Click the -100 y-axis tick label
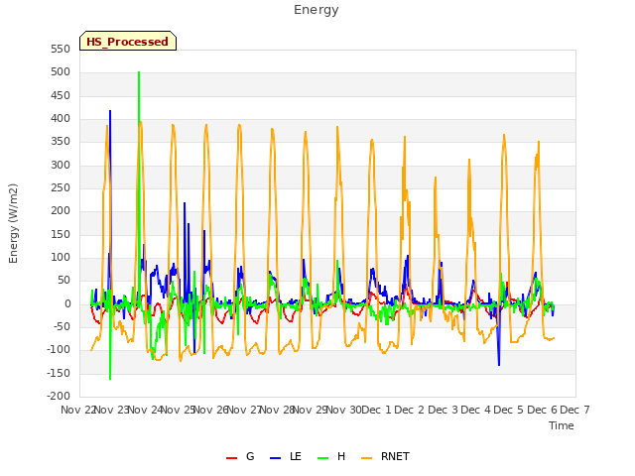Screen dimensions: 635x476 (x=59, y=349)
